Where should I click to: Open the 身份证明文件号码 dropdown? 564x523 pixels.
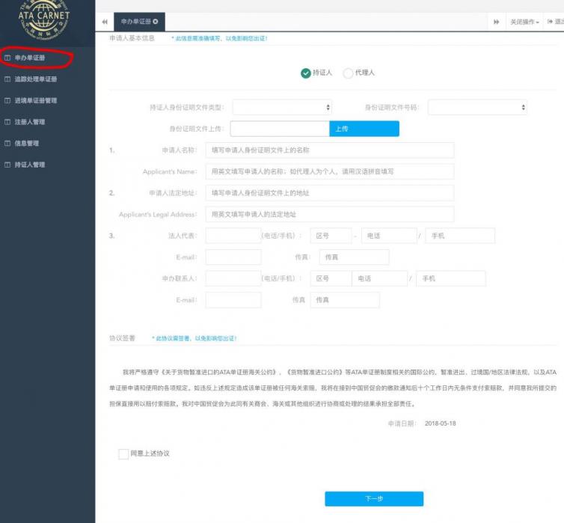tap(478, 107)
